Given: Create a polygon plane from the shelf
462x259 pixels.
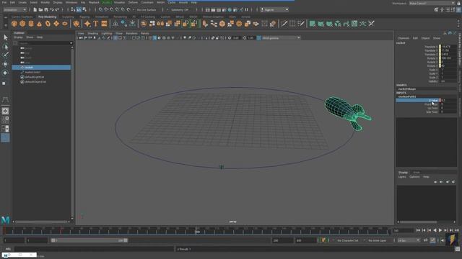Looking at the screenshot, I should click(56, 24).
